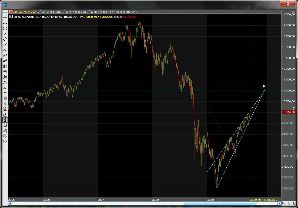Select the trend line drawing tool
Screen dimensions: 298x208
point(5,34)
